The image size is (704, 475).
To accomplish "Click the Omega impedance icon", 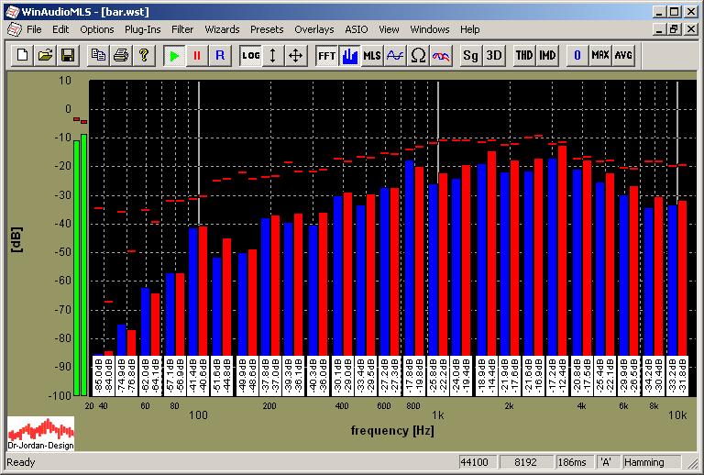I will (418, 55).
